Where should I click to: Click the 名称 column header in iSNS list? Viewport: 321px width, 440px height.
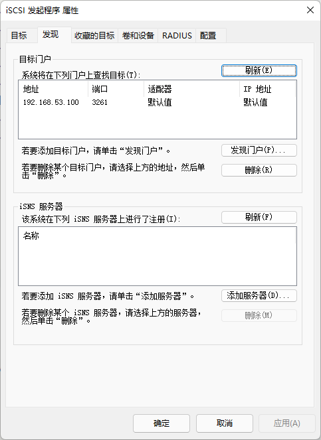coord(157,236)
